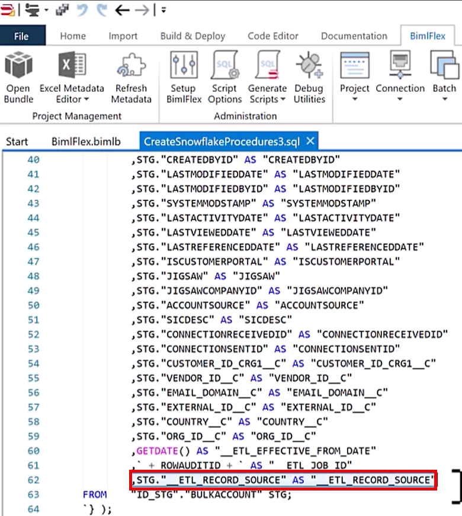Click STG."__ETL_RECORD_SOURCE" on line 62
462x516 pixels.
[211, 480]
